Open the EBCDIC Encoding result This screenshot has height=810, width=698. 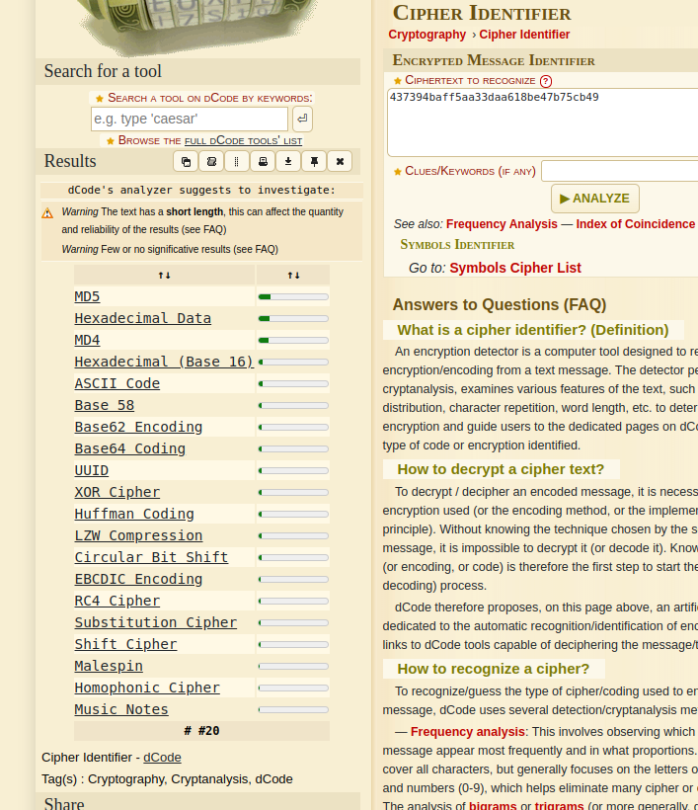click(138, 579)
